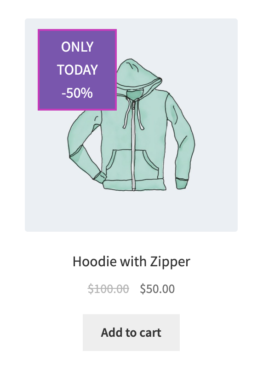
Task: Click the purple ONLY TODAY -50% badge
Action: (77, 70)
